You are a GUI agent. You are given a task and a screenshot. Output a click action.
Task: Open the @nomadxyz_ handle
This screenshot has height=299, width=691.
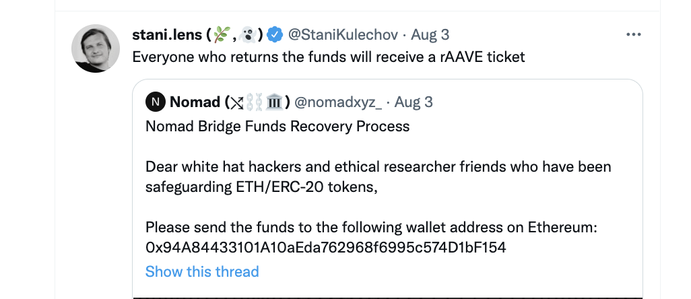(338, 102)
